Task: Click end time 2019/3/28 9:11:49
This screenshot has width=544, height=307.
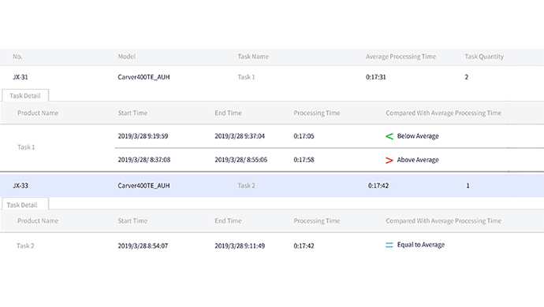Action: 240,246
